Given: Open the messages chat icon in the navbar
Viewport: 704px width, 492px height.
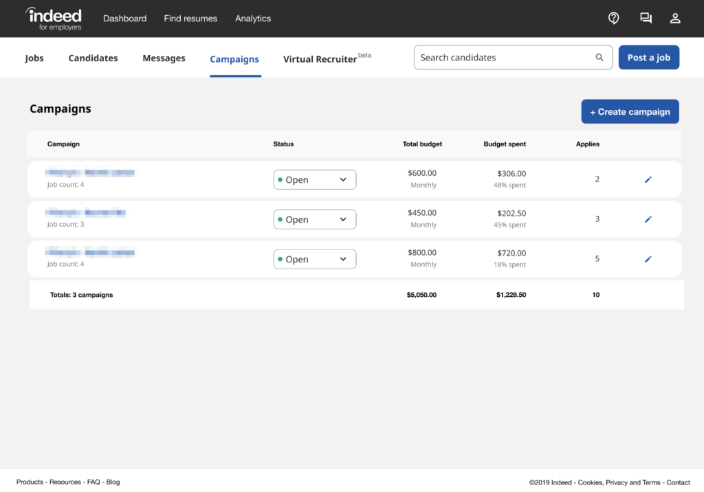Looking at the screenshot, I should tap(646, 18).
